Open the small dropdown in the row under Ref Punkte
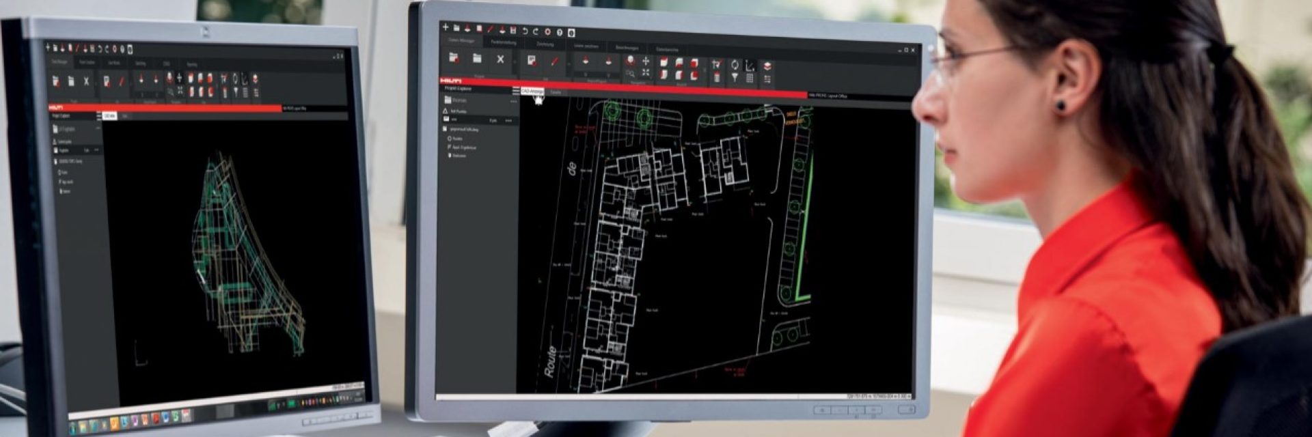Screen dimensions: 1312x437 coord(493,121)
